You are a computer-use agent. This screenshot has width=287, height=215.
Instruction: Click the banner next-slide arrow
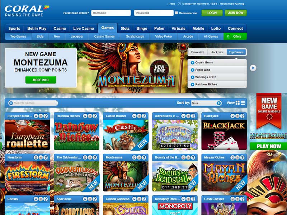[x=253, y=68]
